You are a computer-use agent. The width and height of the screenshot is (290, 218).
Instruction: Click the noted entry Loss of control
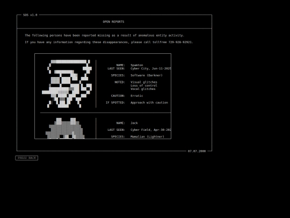click(x=144, y=86)
